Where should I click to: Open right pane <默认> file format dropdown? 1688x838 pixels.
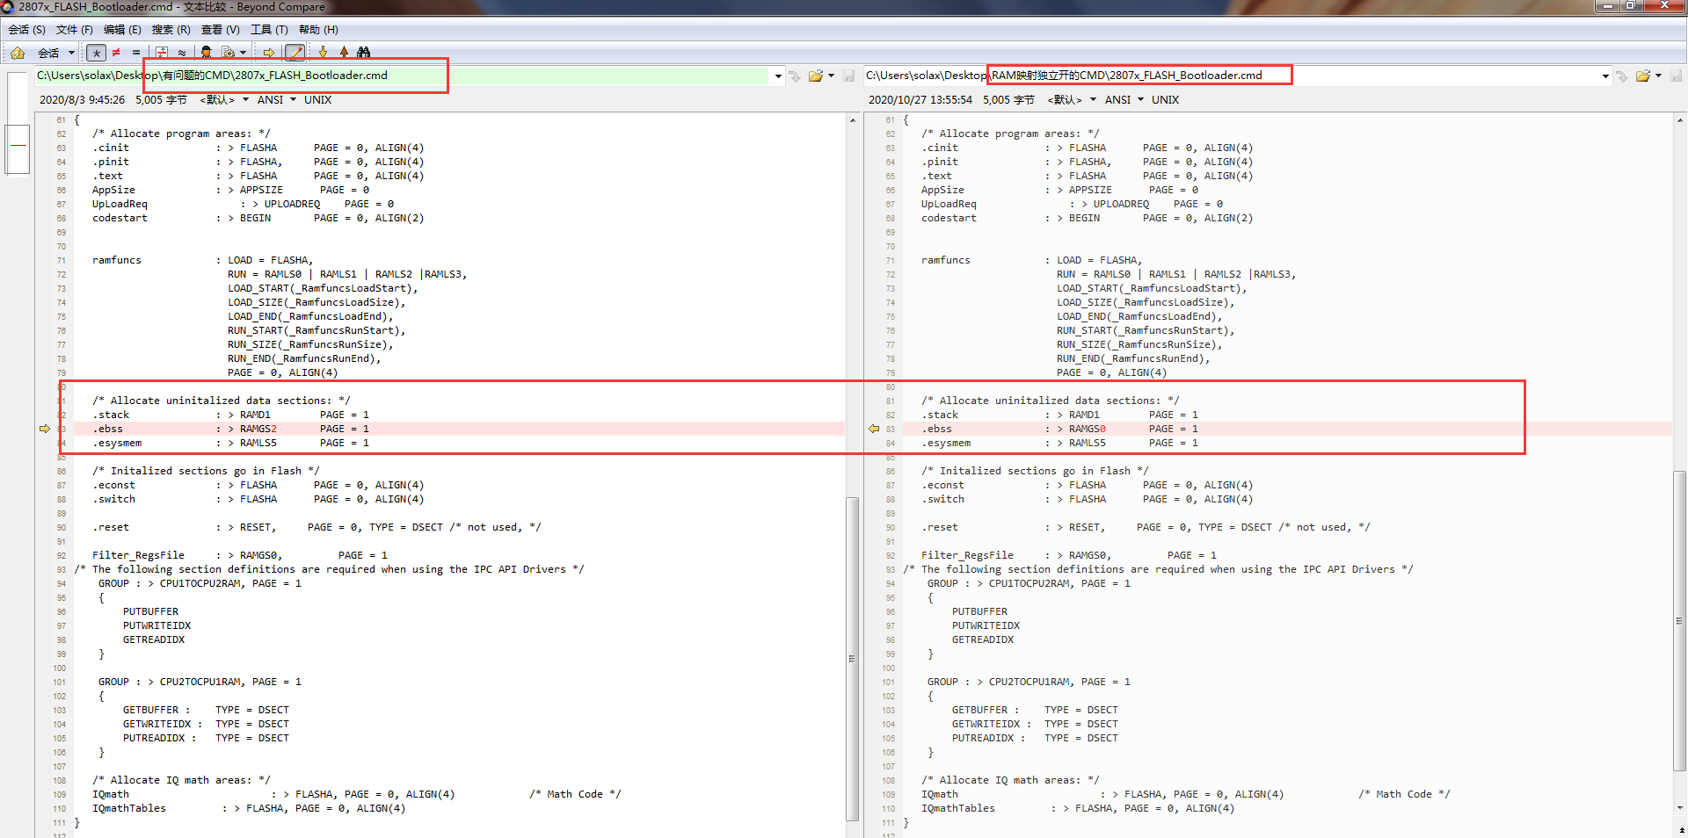tap(1072, 100)
